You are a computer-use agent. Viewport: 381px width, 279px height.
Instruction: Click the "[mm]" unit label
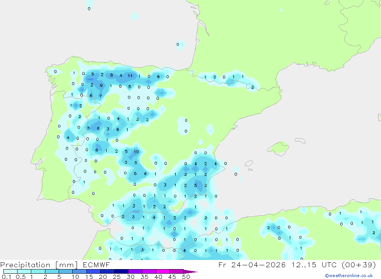[66, 265]
